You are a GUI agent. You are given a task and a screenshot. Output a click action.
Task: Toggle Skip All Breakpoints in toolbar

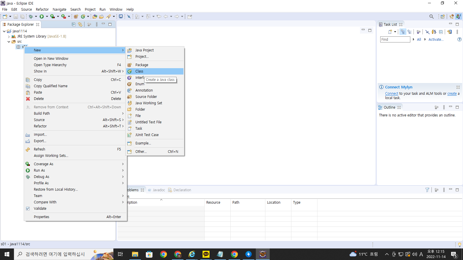click(129, 17)
